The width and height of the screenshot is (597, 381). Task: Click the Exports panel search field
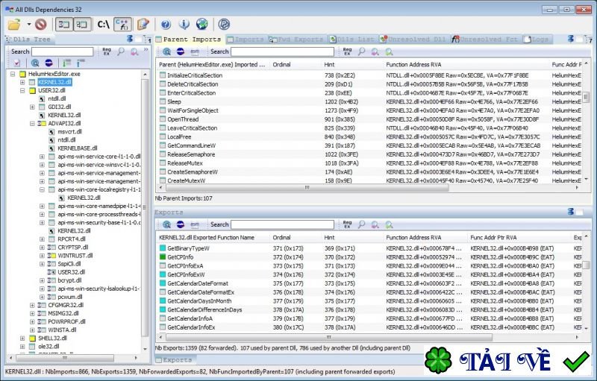[282, 224]
